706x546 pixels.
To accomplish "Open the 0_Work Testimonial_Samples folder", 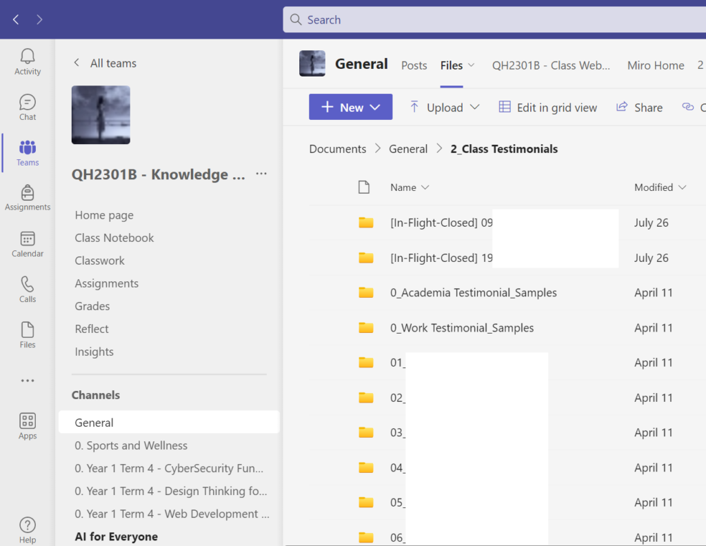I will (x=462, y=327).
